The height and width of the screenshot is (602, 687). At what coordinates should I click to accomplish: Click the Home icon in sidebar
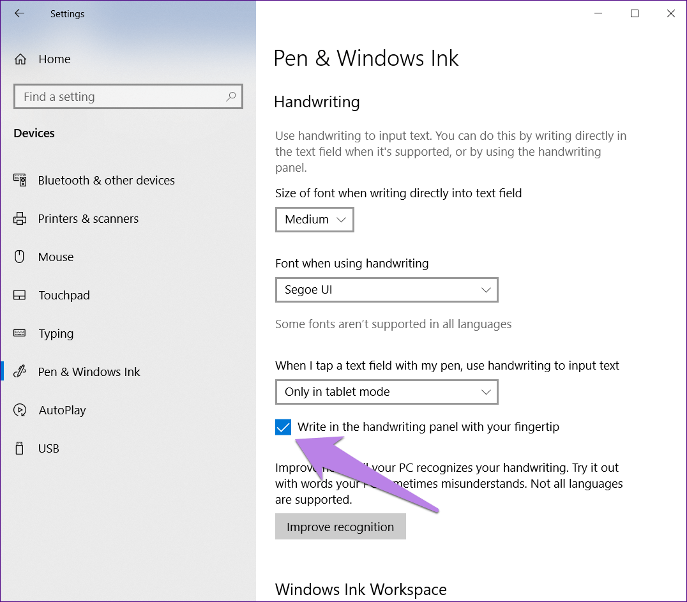pyautogui.click(x=20, y=59)
